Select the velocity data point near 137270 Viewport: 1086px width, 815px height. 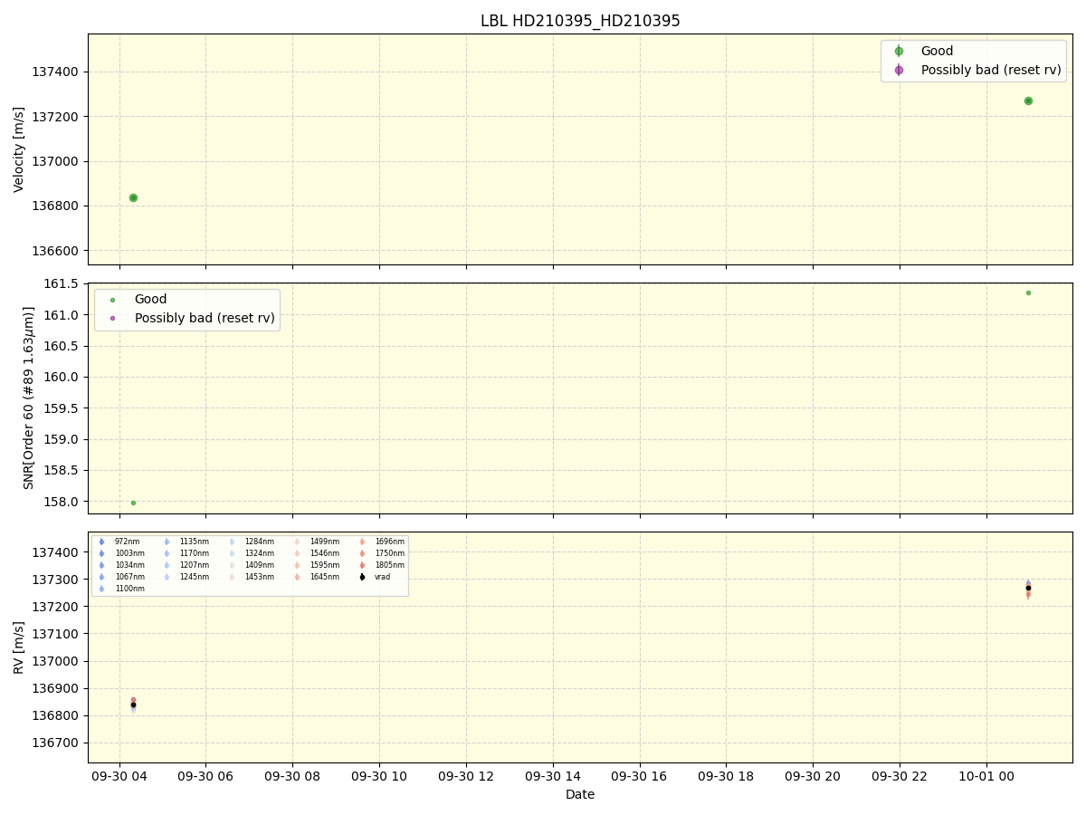[x=1028, y=101]
